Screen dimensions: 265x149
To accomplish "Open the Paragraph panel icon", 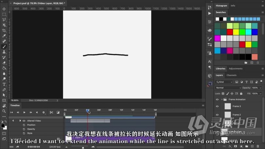I will point(210,67).
